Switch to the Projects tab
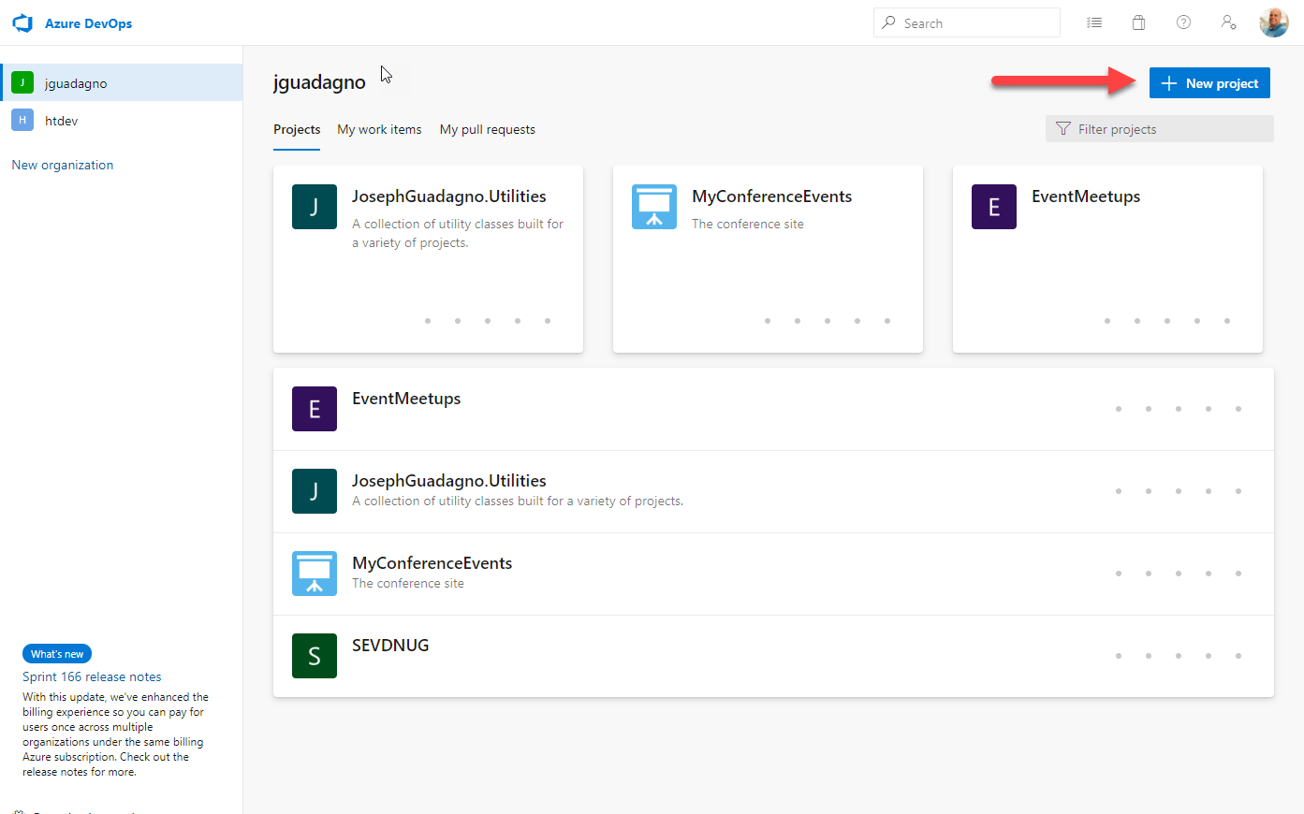This screenshot has width=1304, height=814. (x=297, y=129)
